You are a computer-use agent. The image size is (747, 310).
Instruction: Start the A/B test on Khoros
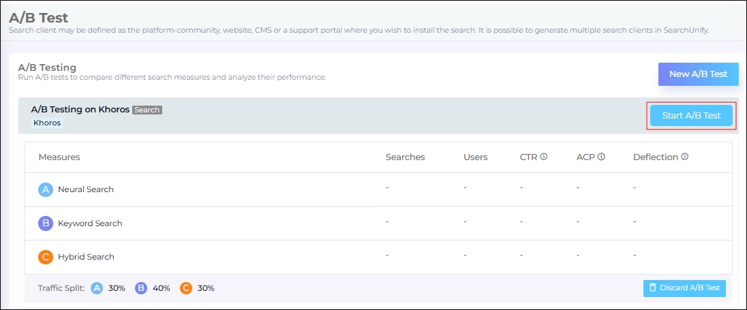point(691,116)
